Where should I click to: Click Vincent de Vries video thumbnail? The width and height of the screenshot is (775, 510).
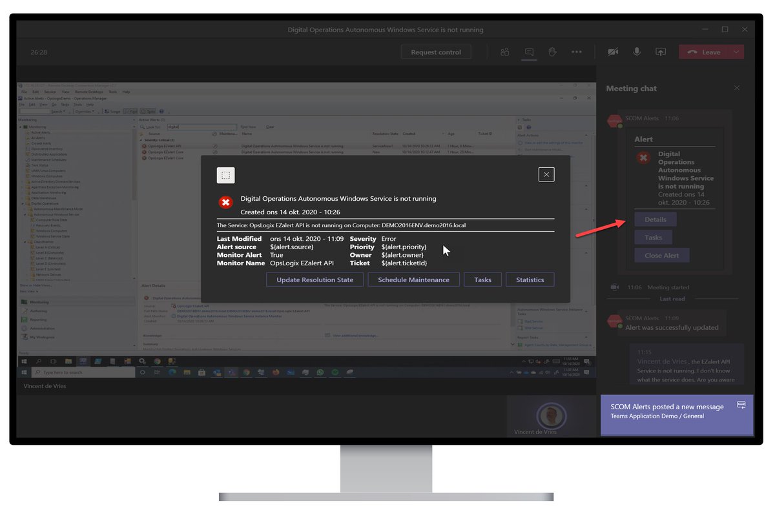[550, 416]
